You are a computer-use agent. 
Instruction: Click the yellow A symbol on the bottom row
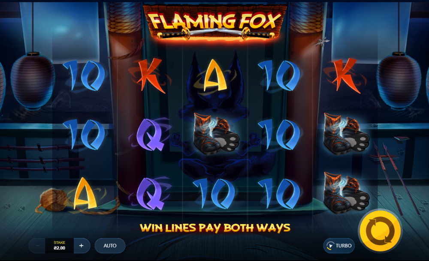coord(85,193)
